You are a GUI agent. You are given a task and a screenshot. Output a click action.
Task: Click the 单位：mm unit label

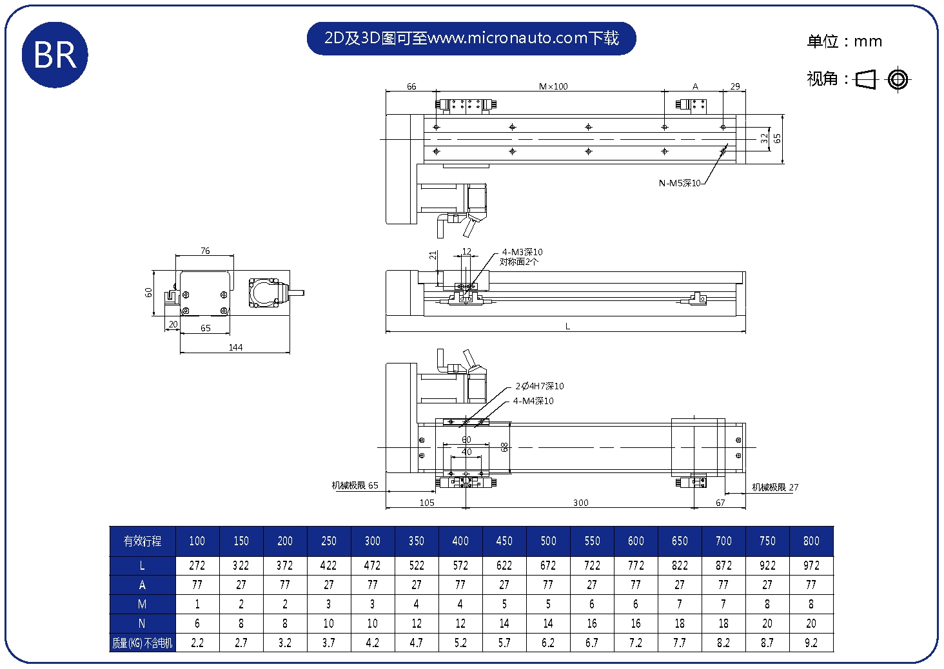(x=844, y=41)
